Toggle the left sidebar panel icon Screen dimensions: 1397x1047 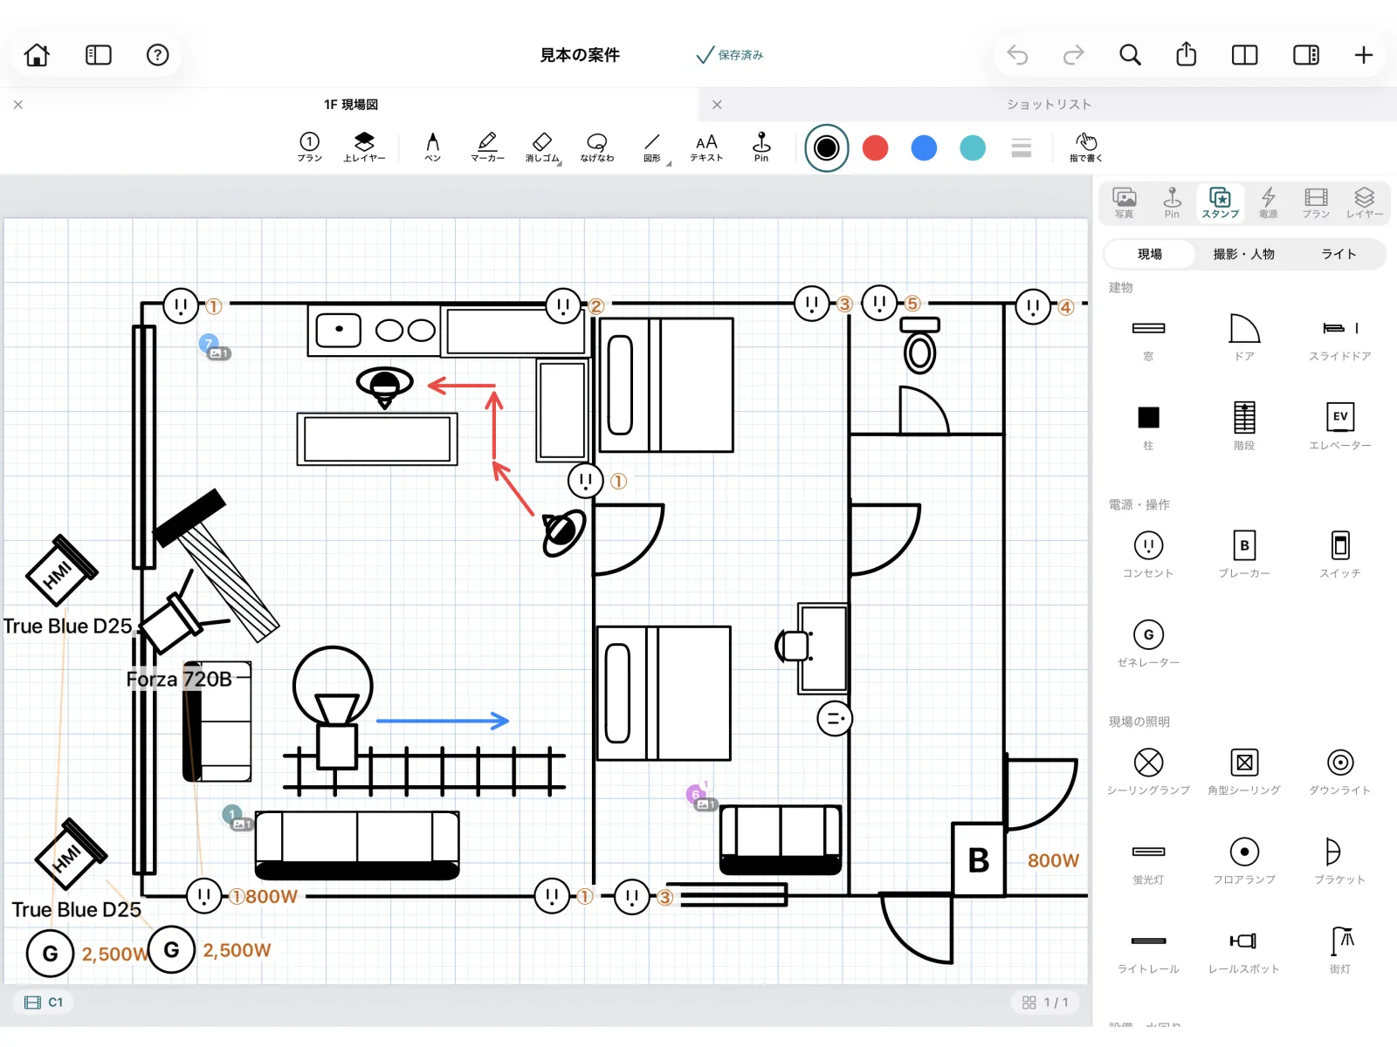[x=98, y=55]
